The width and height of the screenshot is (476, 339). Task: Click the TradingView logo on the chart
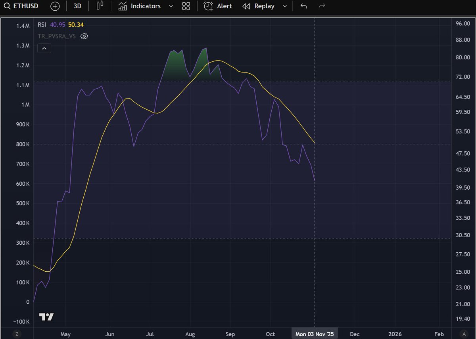[46, 317]
